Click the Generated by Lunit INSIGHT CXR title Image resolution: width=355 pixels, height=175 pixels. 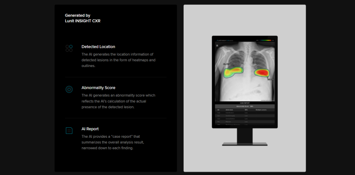tap(83, 18)
